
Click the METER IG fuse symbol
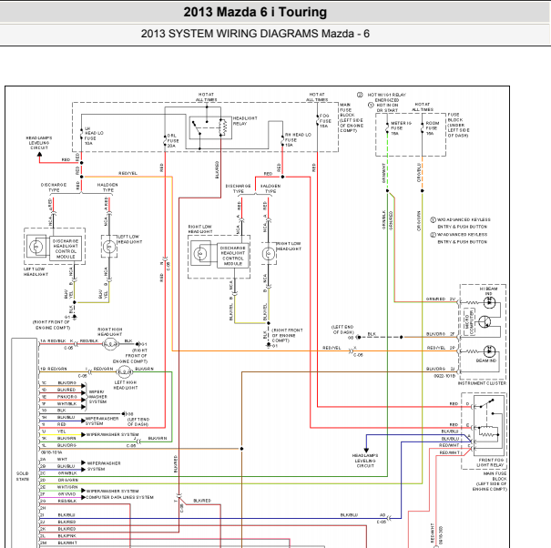(387, 127)
